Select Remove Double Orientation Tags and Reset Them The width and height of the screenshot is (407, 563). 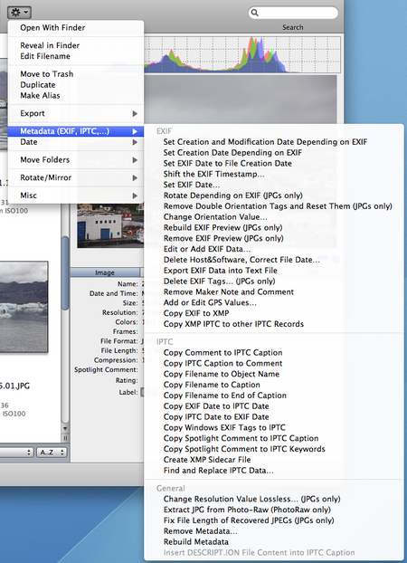point(274,206)
